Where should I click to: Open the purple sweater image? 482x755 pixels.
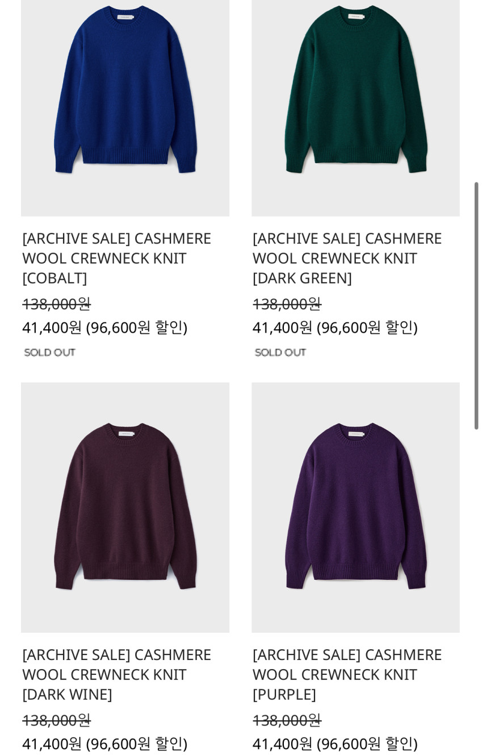355,507
